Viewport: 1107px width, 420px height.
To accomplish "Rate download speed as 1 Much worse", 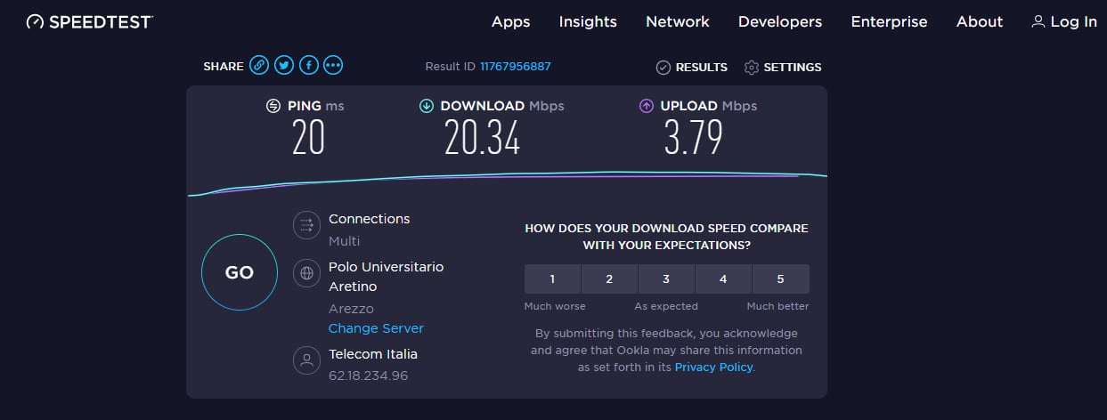I will 552,279.
